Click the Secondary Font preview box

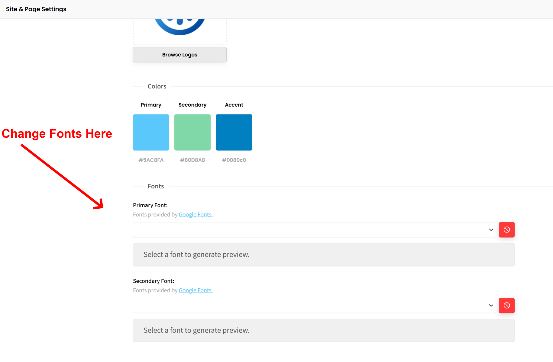pos(323,331)
